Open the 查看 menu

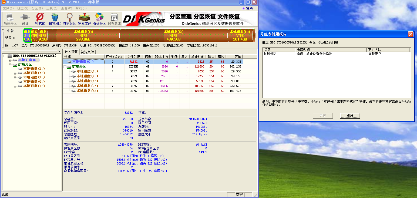pyautogui.click(x=66, y=8)
